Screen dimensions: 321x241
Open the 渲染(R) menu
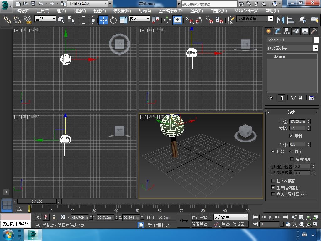(196, 11)
